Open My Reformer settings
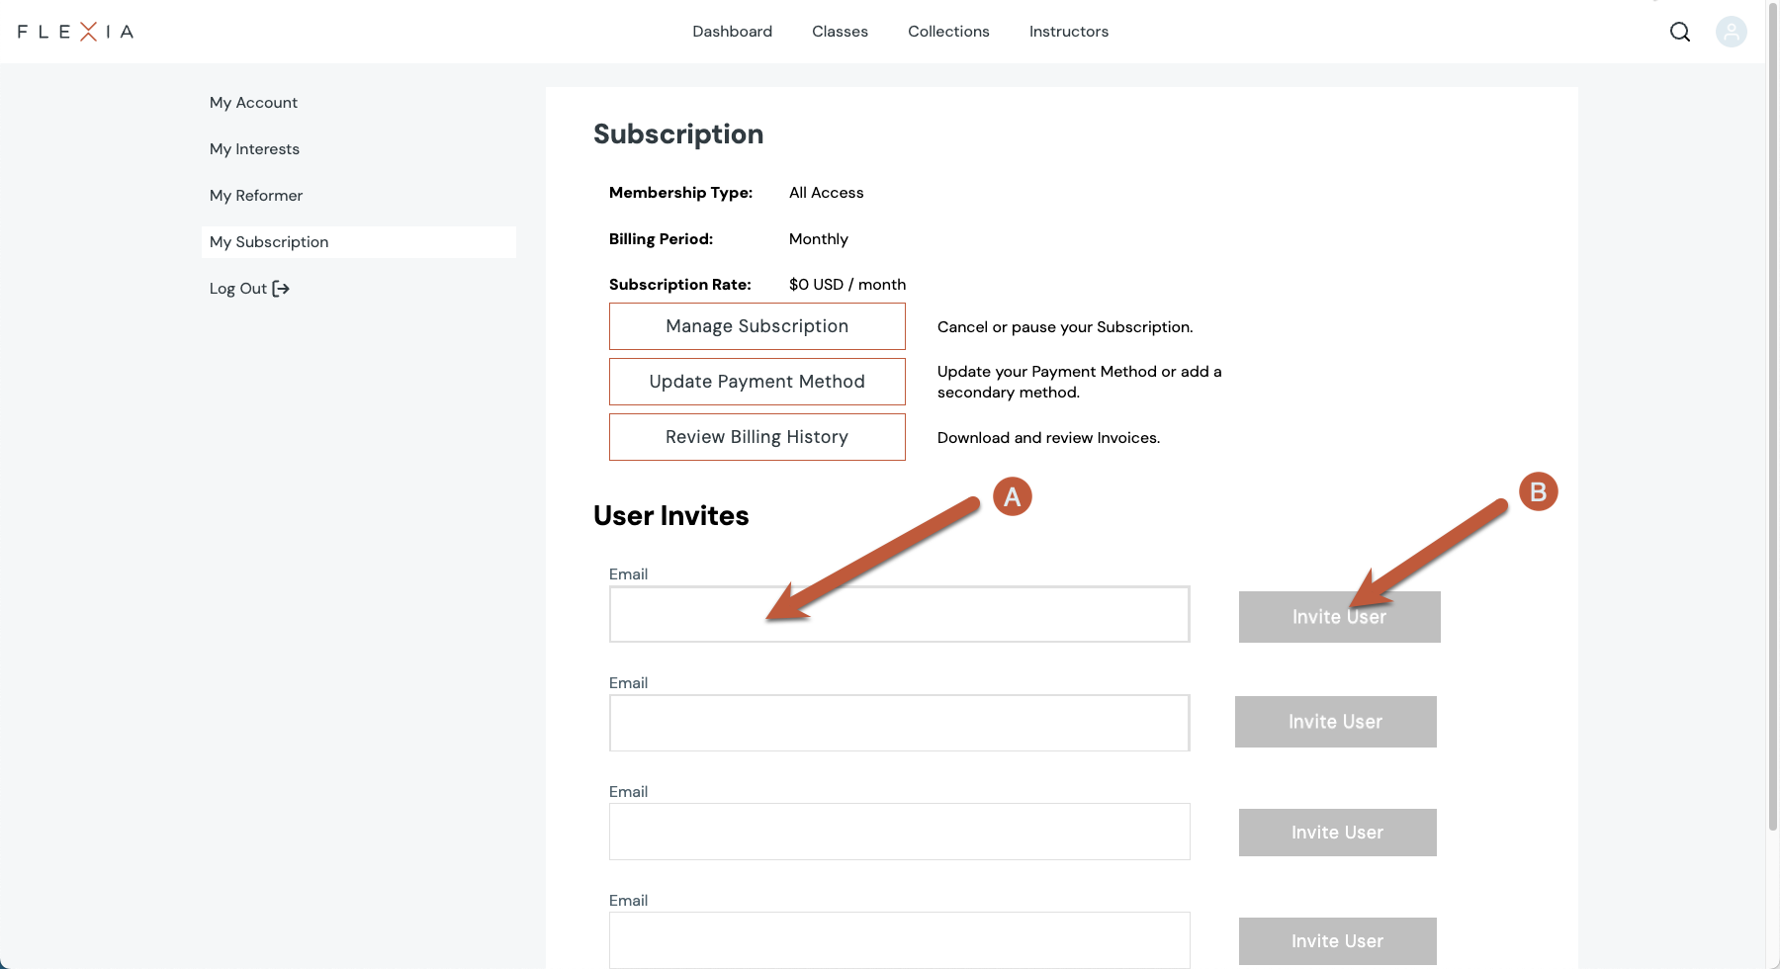This screenshot has width=1780, height=969. click(256, 196)
